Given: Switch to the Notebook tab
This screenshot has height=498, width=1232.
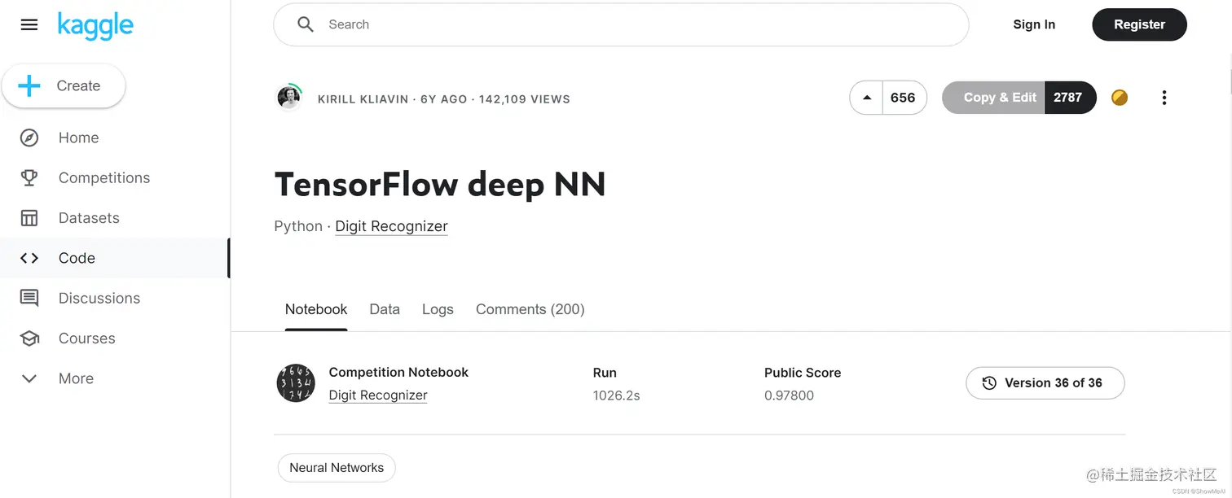Looking at the screenshot, I should [316, 309].
